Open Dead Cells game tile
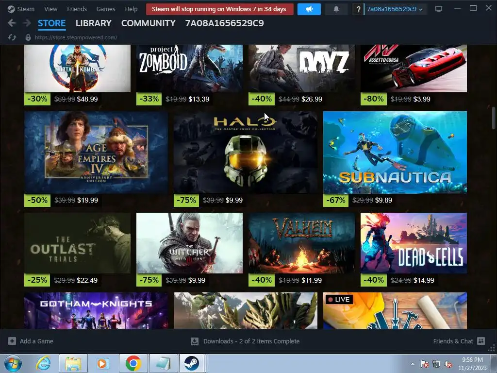 point(414,243)
